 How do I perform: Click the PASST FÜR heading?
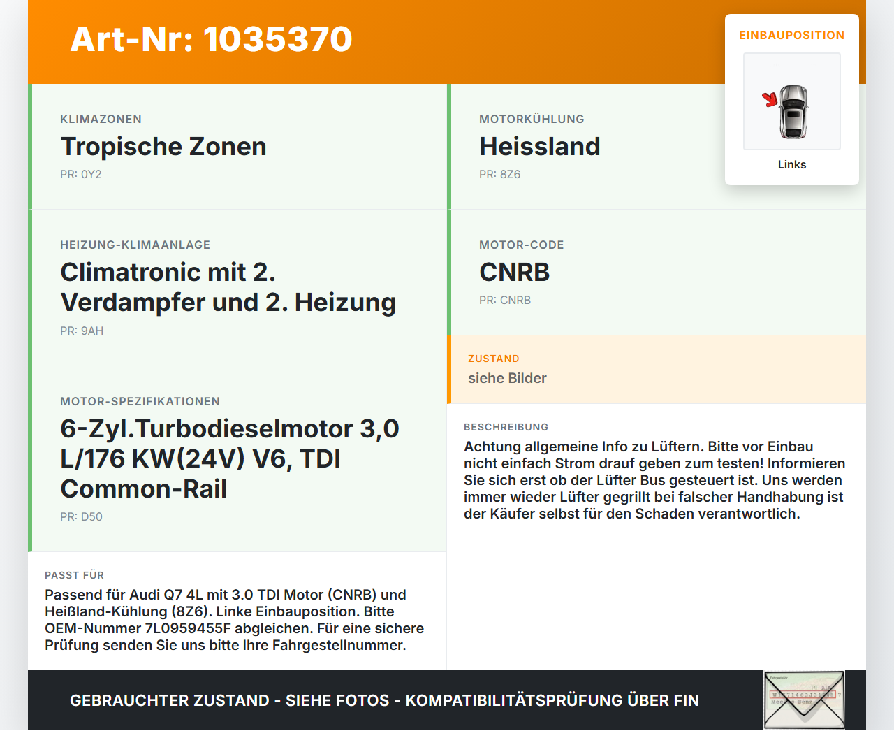[75, 575]
